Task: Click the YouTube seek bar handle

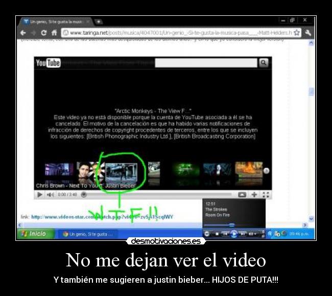Action: (84, 194)
